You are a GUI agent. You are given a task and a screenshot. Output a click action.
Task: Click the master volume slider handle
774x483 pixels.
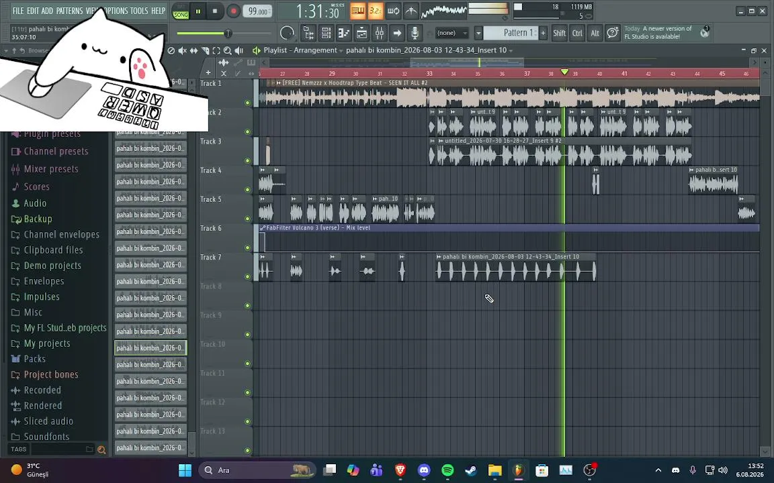click(x=228, y=34)
